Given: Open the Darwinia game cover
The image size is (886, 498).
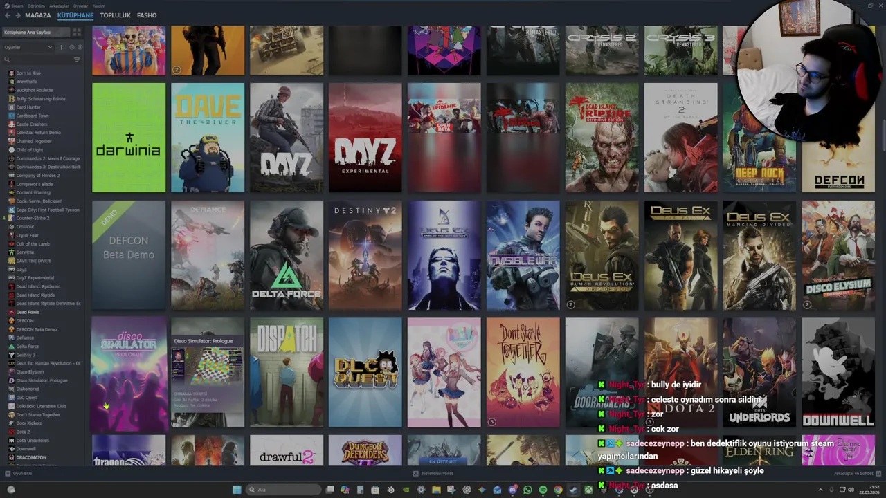Looking at the screenshot, I should (x=129, y=138).
